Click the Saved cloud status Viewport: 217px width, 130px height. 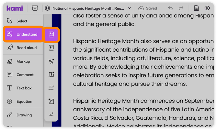click(x=147, y=8)
